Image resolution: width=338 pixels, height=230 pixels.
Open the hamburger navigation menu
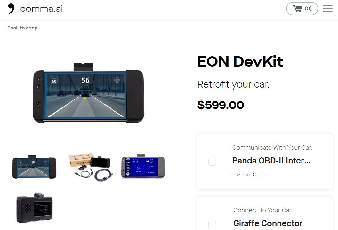[328, 9]
